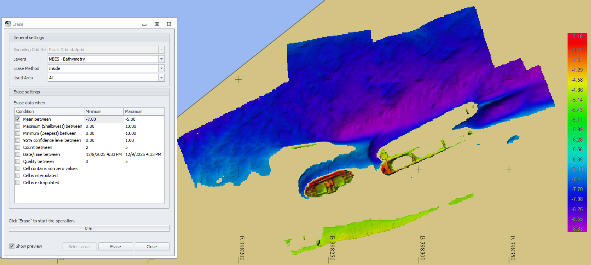591x265 pixels.
Task: Enable the Count between condition
Action: (18, 147)
